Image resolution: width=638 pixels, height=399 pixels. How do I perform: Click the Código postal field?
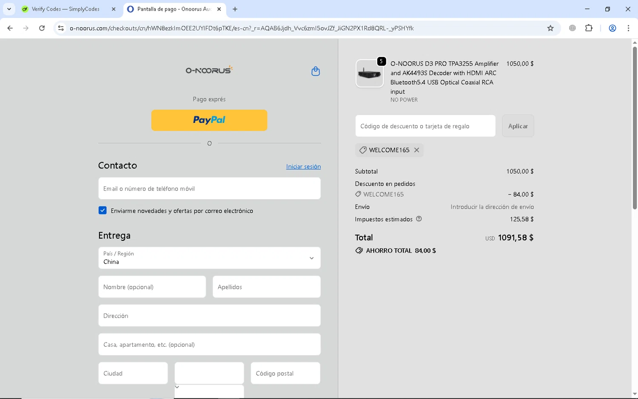point(285,373)
